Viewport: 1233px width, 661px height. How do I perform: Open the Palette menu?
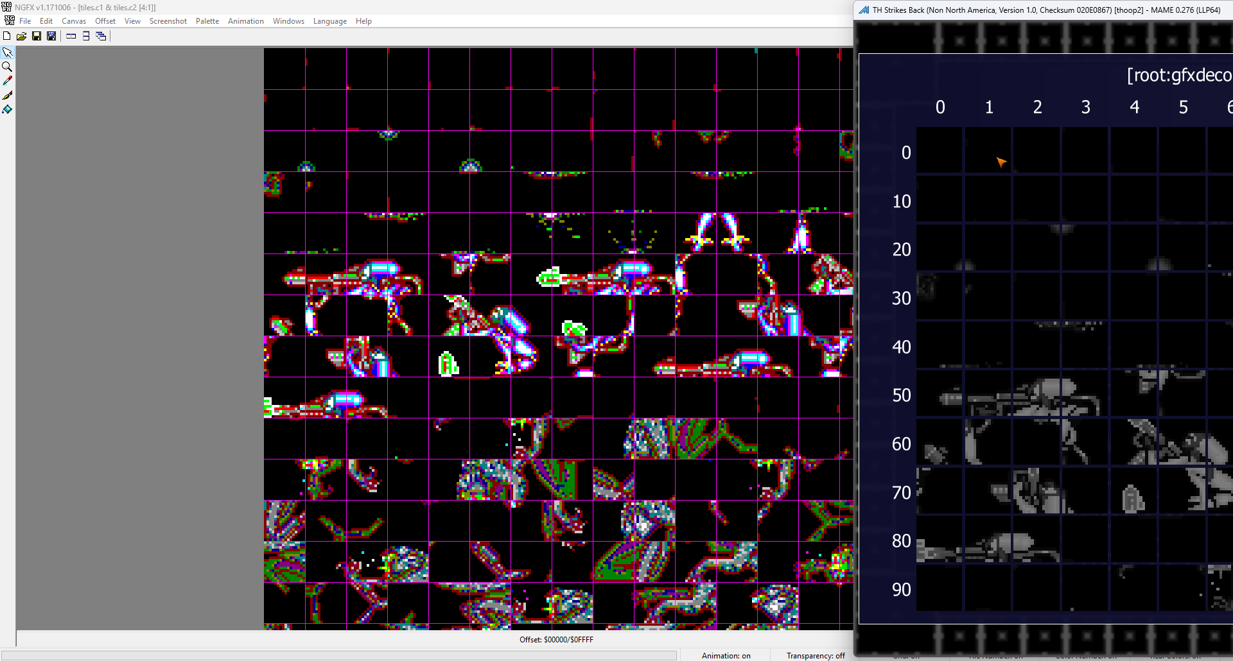[207, 21]
